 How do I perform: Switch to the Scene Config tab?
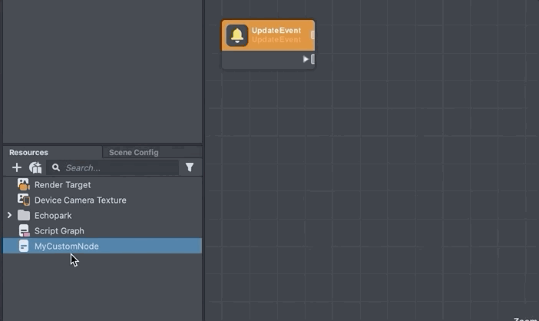(x=134, y=152)
